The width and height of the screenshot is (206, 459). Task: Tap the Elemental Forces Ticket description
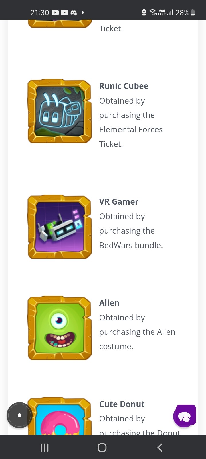tap(131, 122)
